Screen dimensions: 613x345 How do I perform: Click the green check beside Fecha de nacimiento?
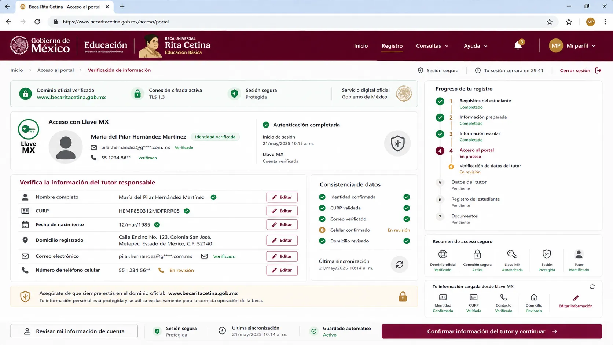click(x=157, y=225)
